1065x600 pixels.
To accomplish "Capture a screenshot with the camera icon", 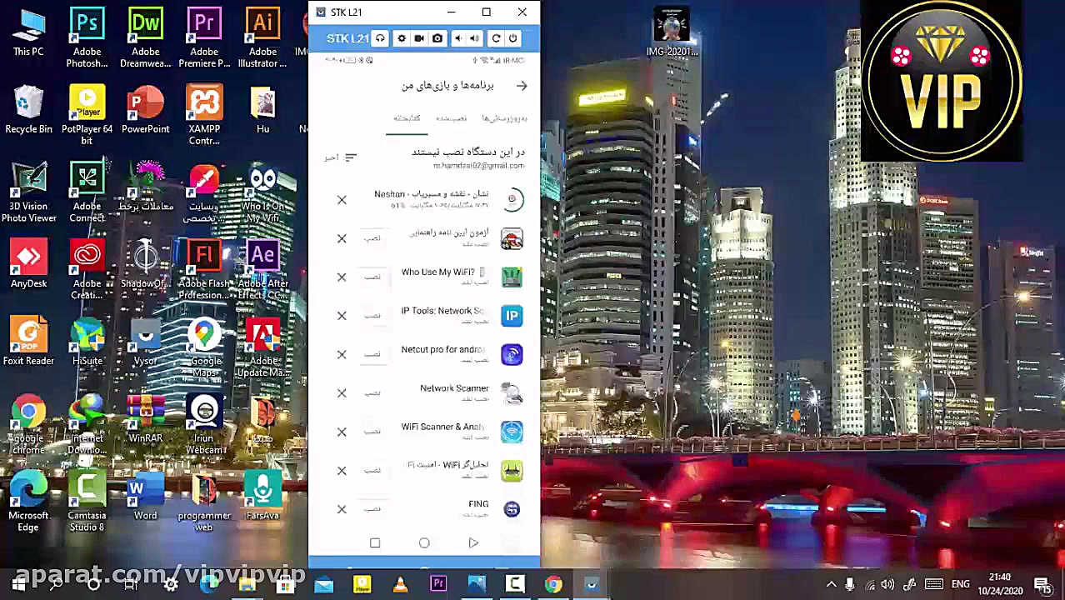I will point(437,38).
